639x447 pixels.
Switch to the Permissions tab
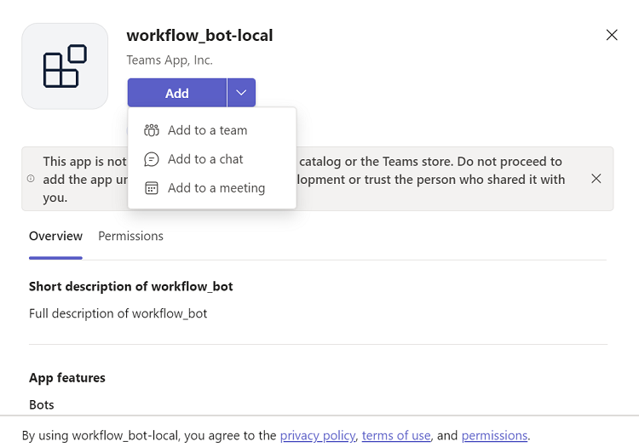pos(130,236)
